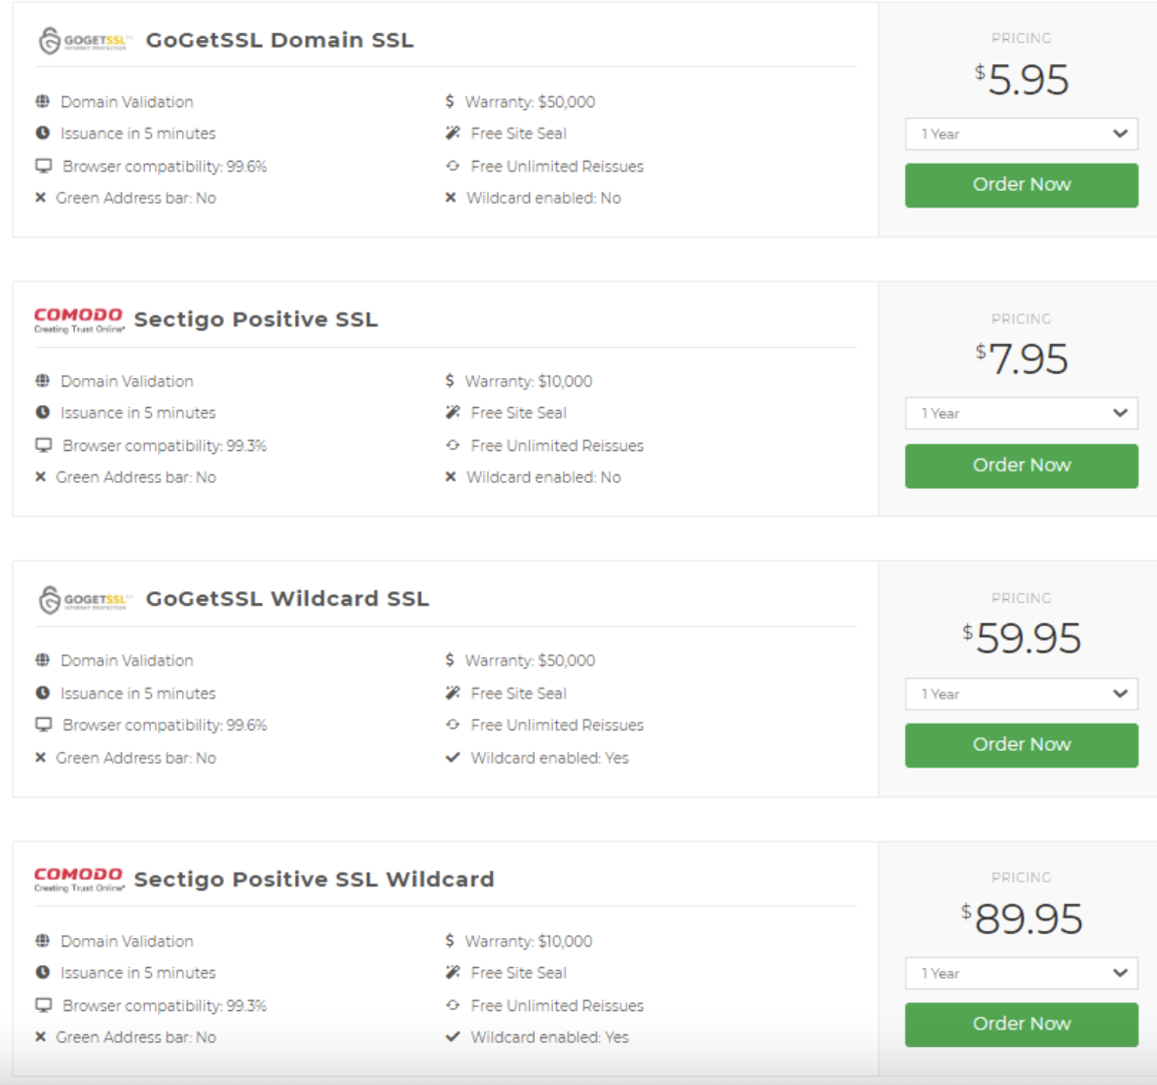Click clock icon in Sectigo Positive SSL card
The image size is (1157, 1085).
tap(43, 413)
